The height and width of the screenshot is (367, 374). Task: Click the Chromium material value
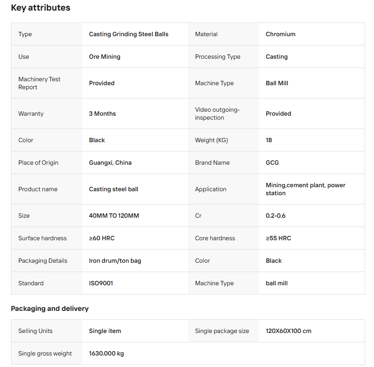280,34
